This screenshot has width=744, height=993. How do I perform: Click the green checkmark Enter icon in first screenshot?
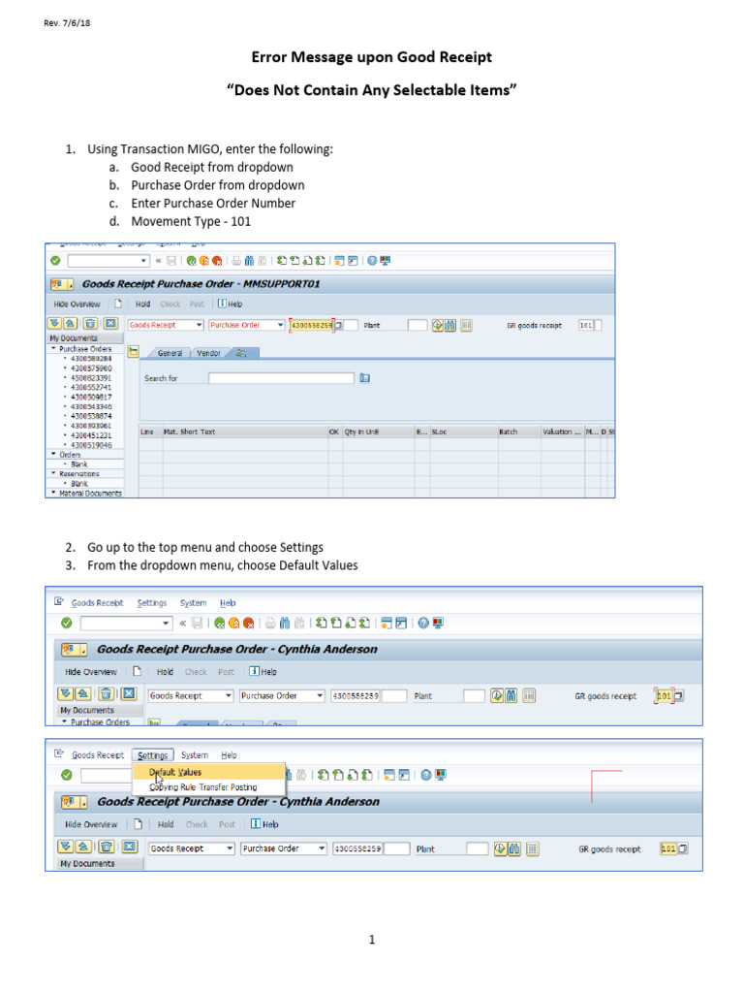55,261
